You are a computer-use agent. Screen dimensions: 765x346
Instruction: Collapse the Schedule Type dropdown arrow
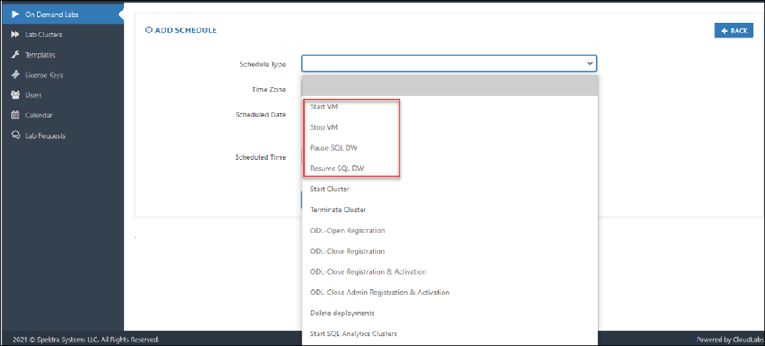coord(590,64)
